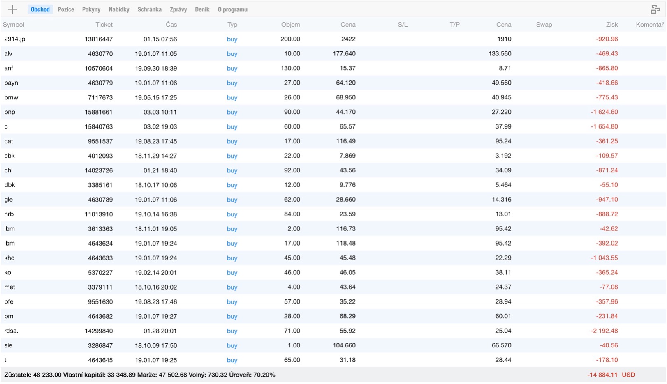Image resolution: width=667 pixels, height=384 pixels.
Task: Select the 2914.jp symbol row
Action: (x=333, y=39)
